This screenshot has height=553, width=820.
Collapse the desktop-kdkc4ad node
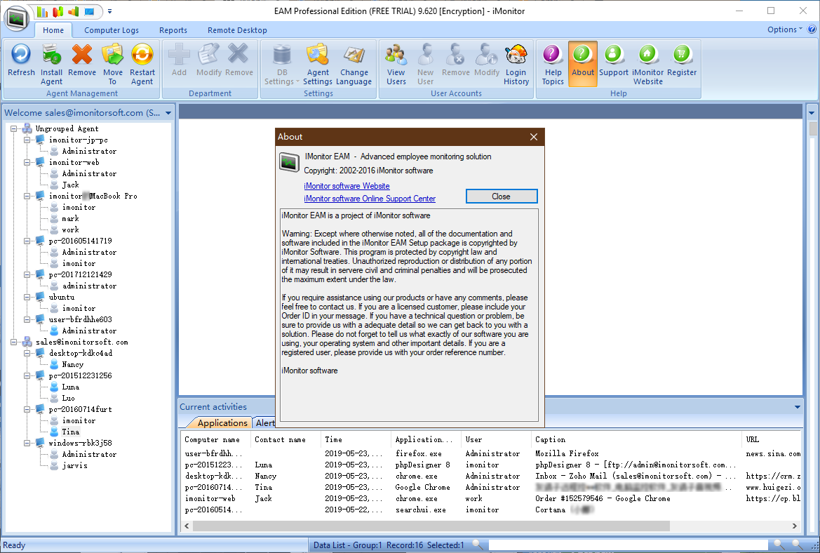(27, 353)
